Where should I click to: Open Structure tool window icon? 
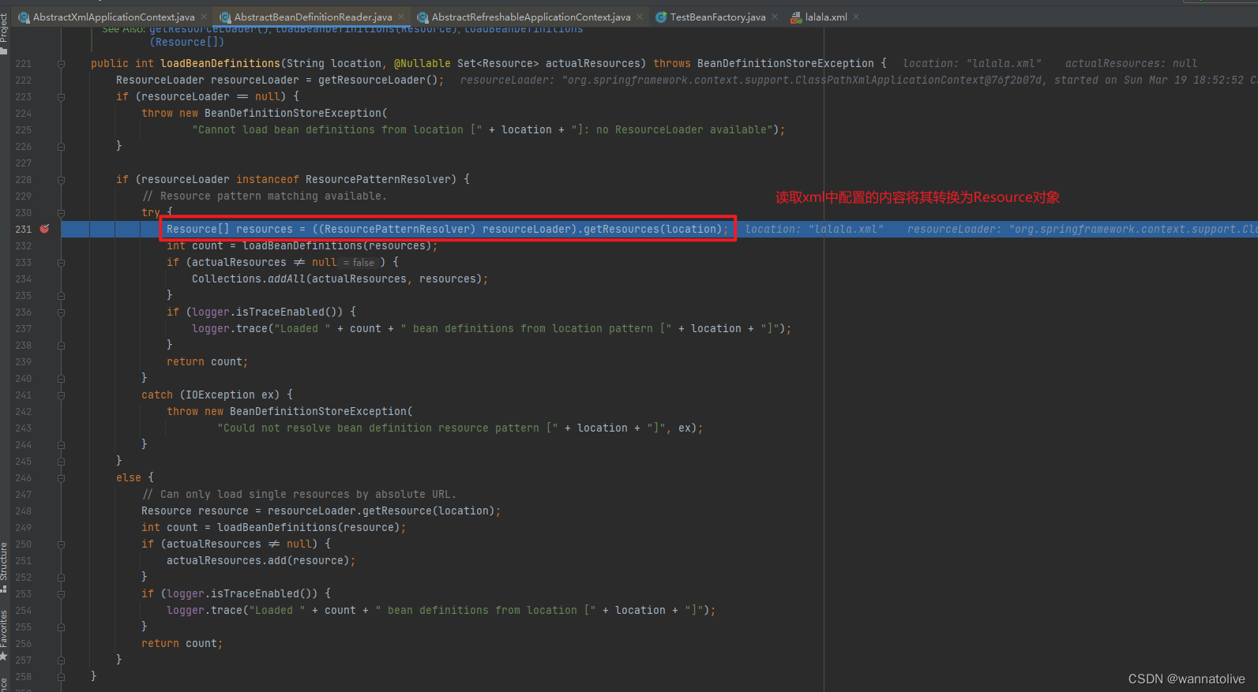click(4, 589)
